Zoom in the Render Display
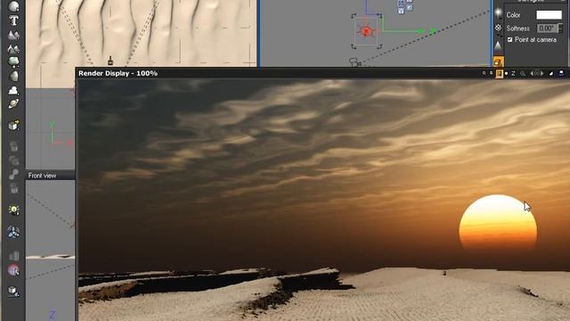 (484, 73)
